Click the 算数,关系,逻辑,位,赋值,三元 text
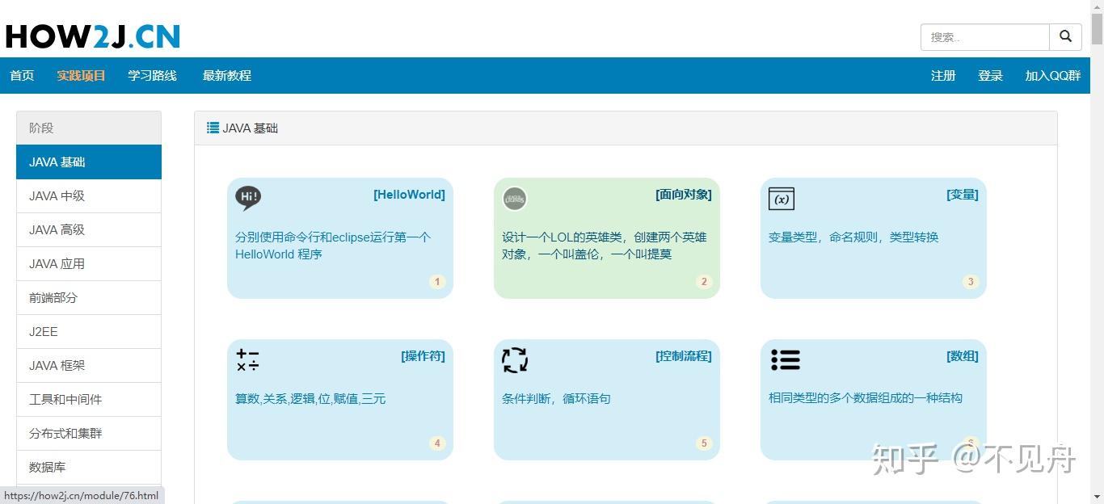The image size is (1104, 504). point(310,399)
